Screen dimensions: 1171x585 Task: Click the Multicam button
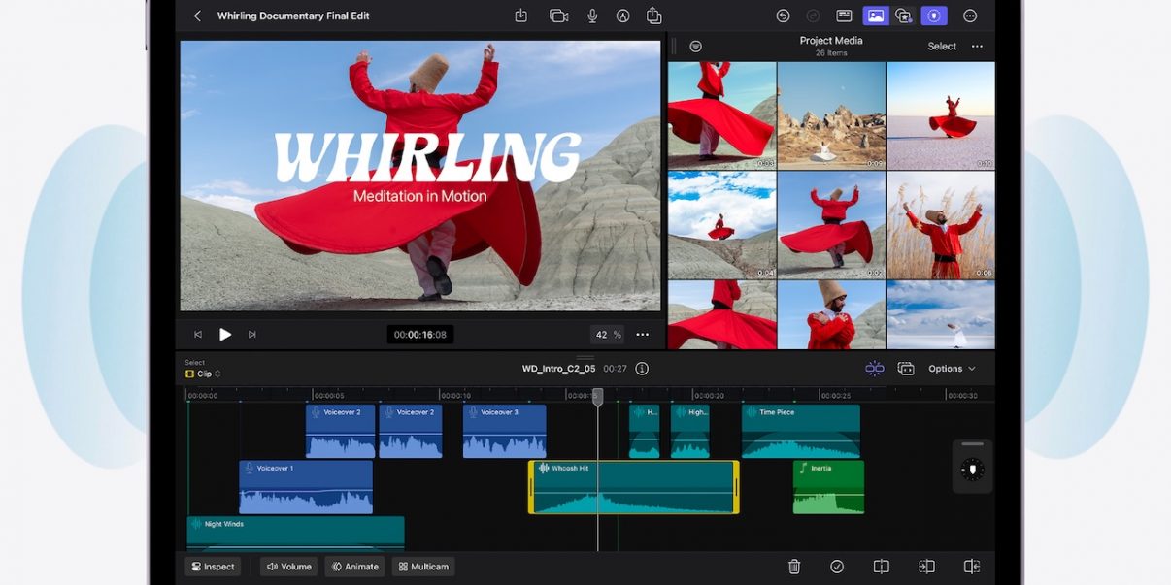point(423,567)
